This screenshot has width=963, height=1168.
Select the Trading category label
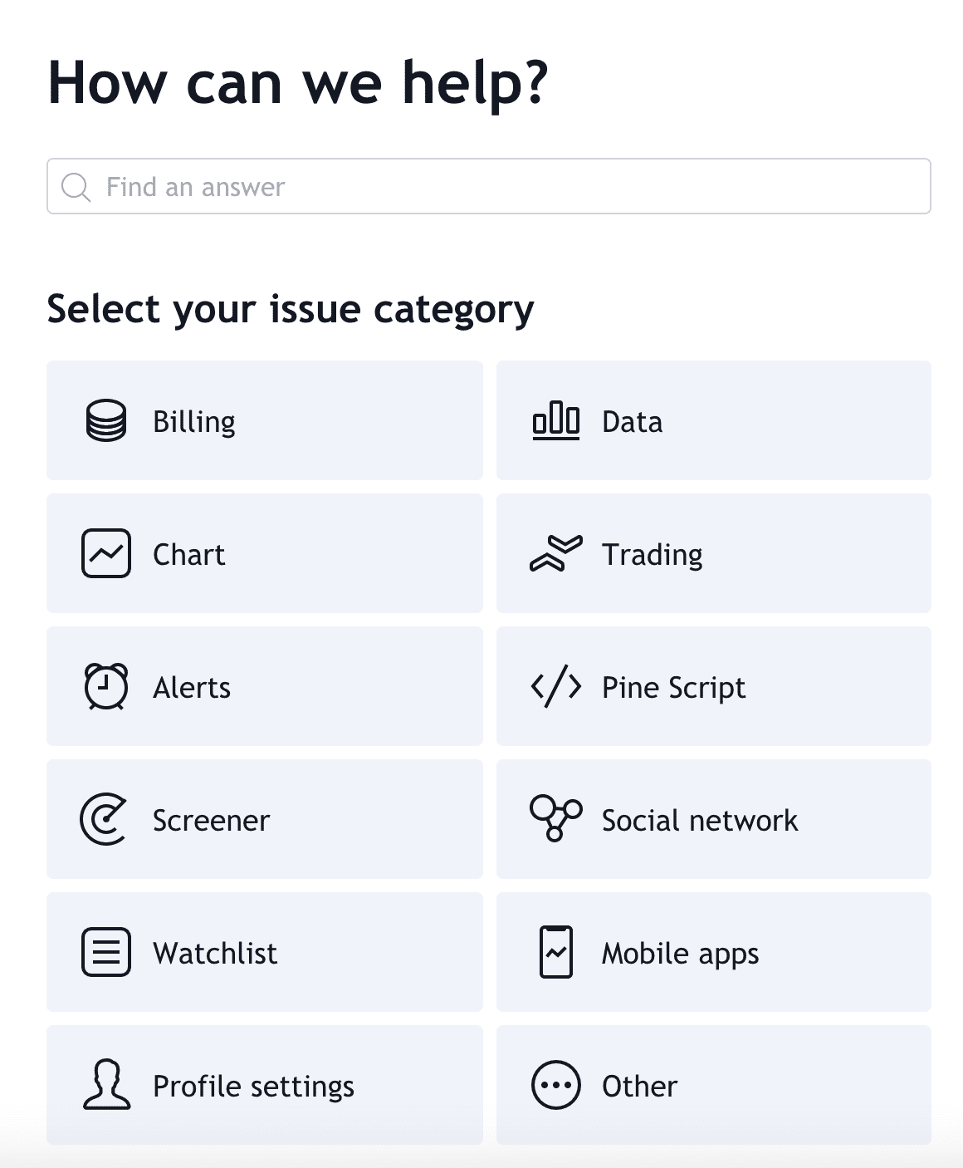click(653, 554)
